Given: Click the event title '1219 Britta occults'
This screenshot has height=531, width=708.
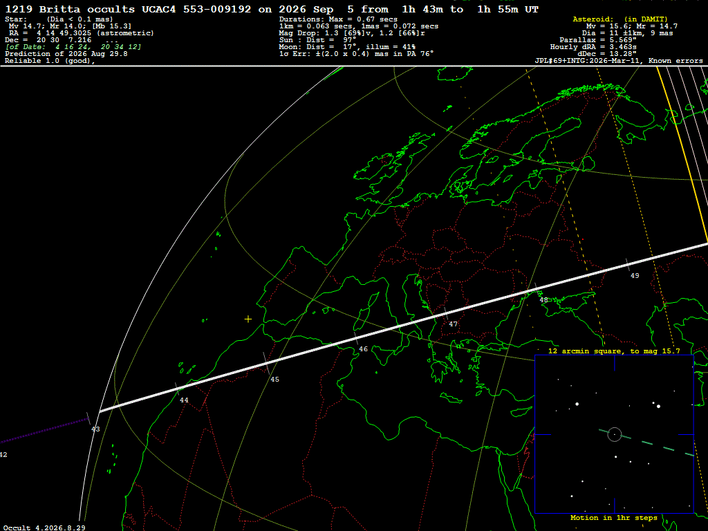Looking at the screenshot, I should [70, 10].
